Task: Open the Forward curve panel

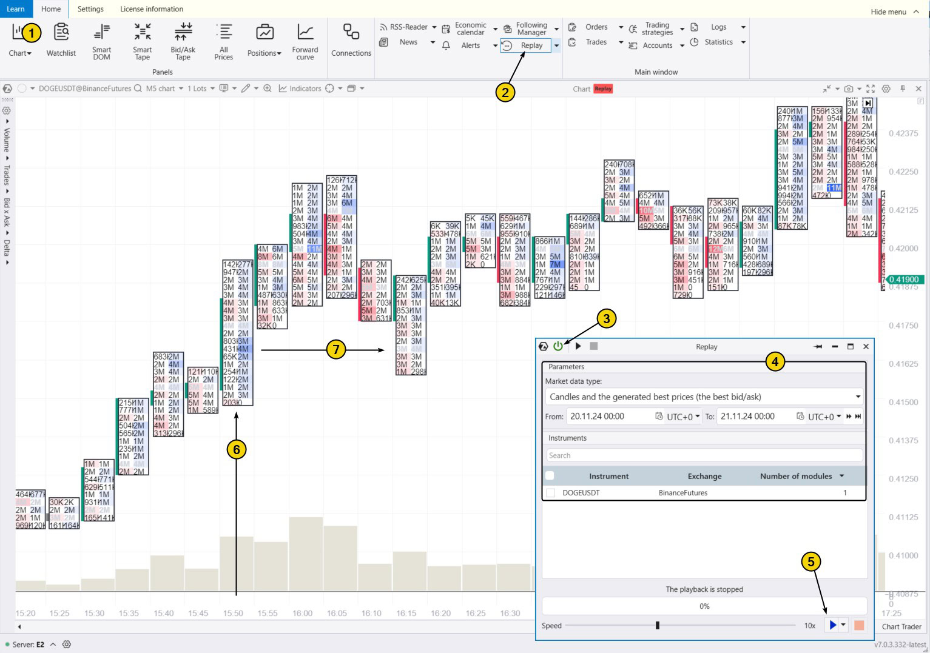Action: (305, 40)
